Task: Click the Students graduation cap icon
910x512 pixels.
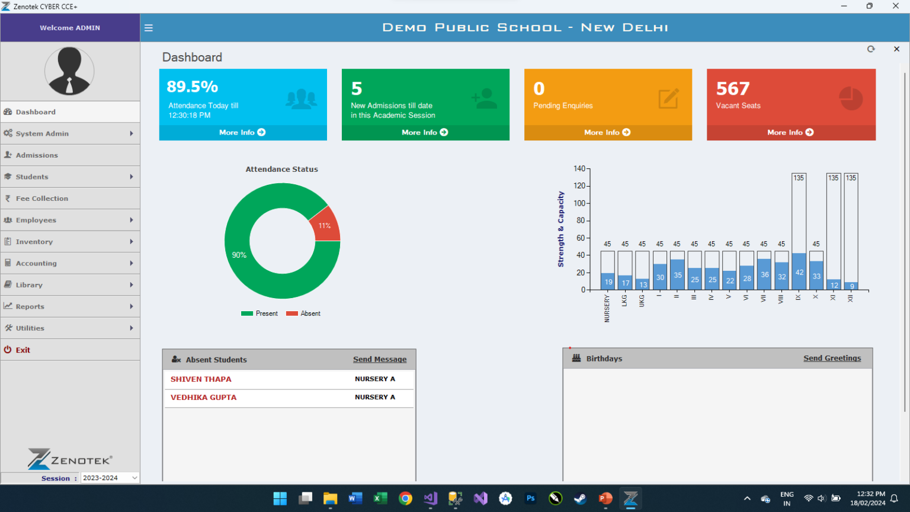Action: tap(8, 177)
